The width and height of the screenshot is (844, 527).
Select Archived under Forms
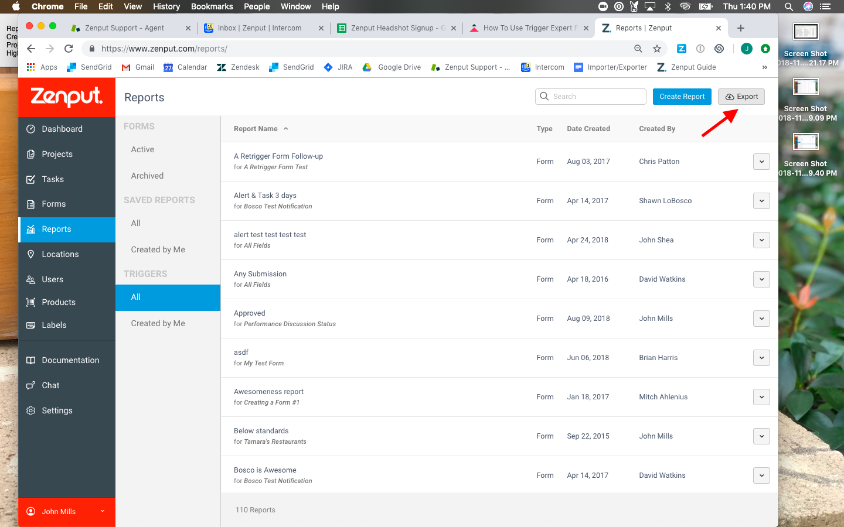(x=168, y=176)
